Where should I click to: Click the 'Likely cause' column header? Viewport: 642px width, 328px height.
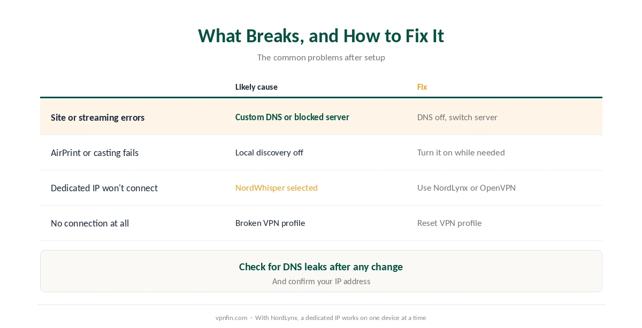pos(256,87)
